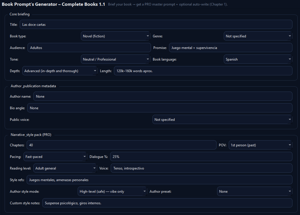Expand the Genre selection list
The height and width of the screenshot is (215, 300).
(x=258, y=36)
